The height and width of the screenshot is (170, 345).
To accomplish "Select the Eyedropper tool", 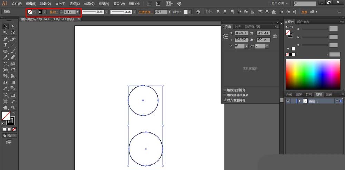I will pyautogui.click(x=6, y=88).
